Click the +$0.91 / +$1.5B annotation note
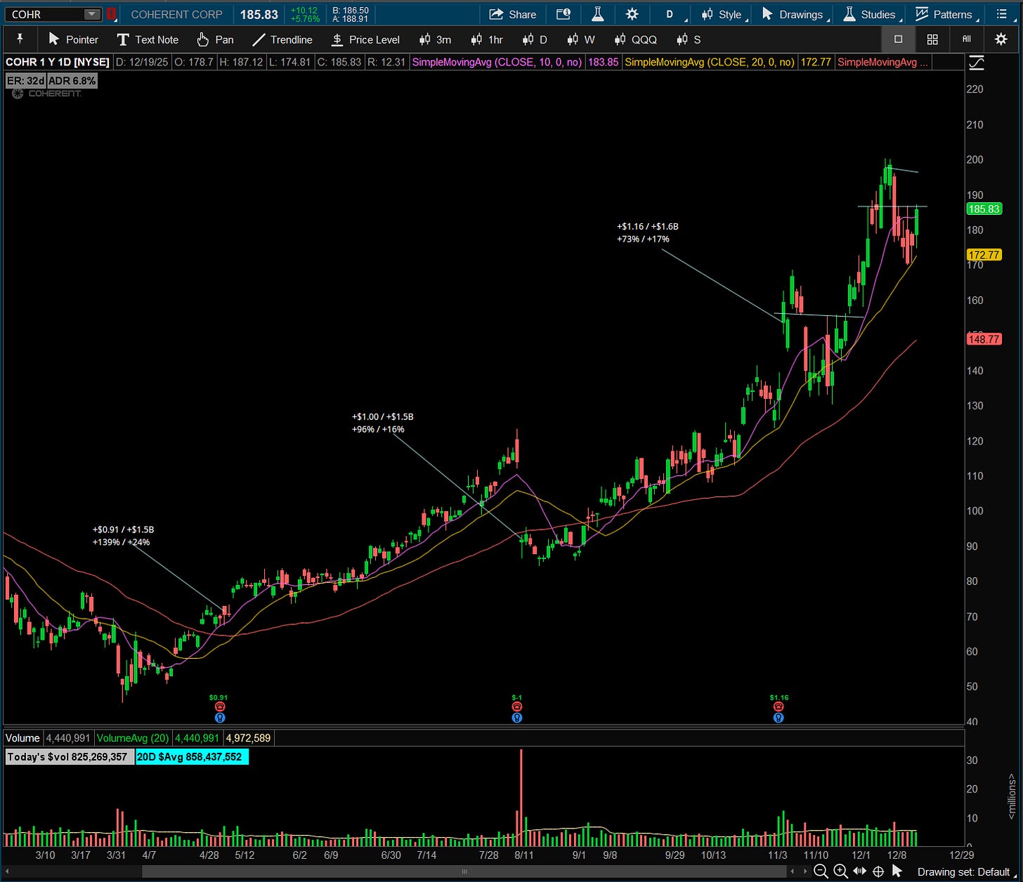The image size is (1023, 882). (x=123, y=536)
